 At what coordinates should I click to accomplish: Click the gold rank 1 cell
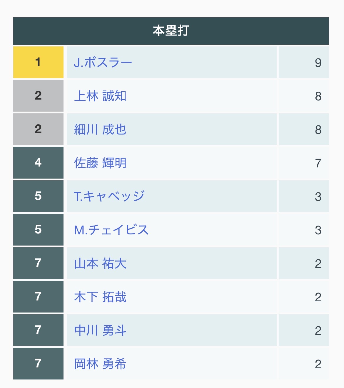tap(38, 62)
